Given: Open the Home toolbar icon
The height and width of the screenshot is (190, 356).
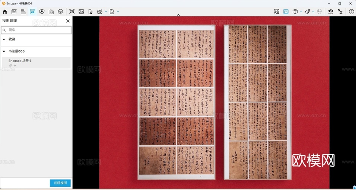Looking at the screenshot, I should pos(5,12).
